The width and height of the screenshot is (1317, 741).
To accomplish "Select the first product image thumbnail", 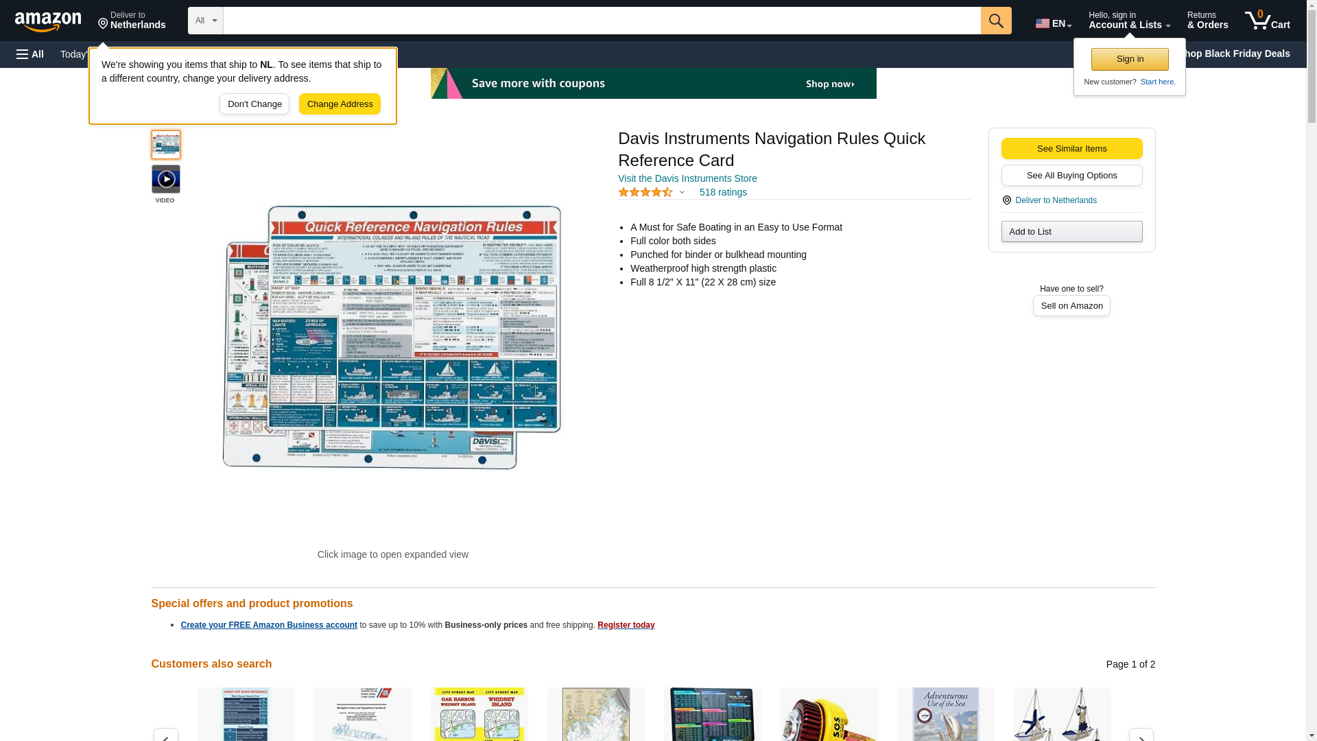I will pos(165,145).
